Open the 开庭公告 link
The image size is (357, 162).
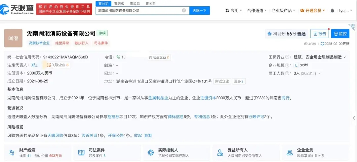[x=116, y=136]
